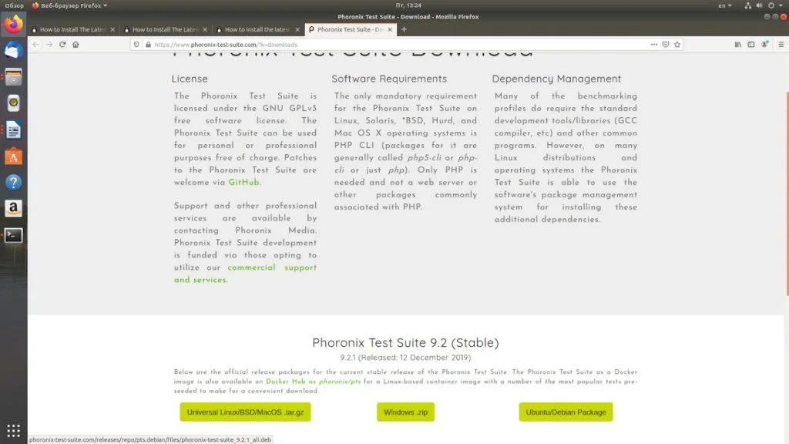This screenshot has width=789, height=444.
Task: Select Phoronix Test Suite 9.2 (Stable) heading
Action: click(x=405, y=343)
